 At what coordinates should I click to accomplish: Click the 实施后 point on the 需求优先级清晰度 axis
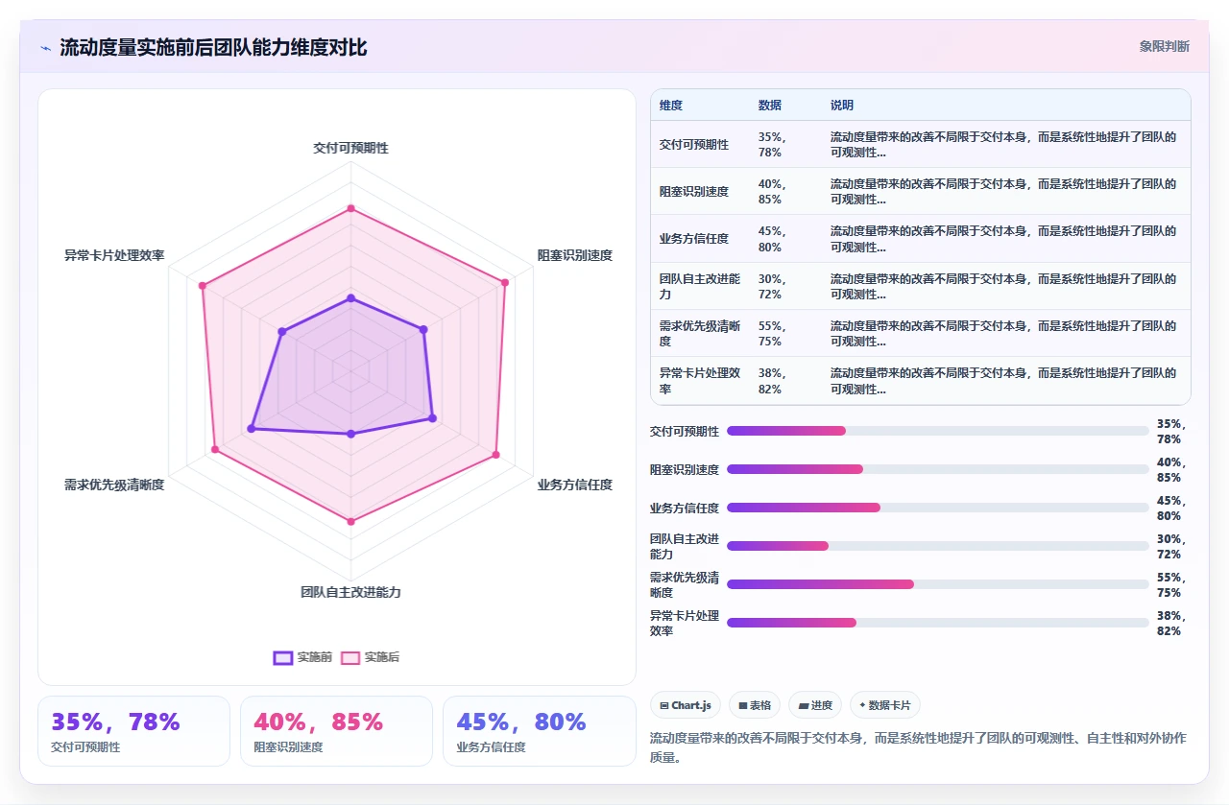pos(215,449)
